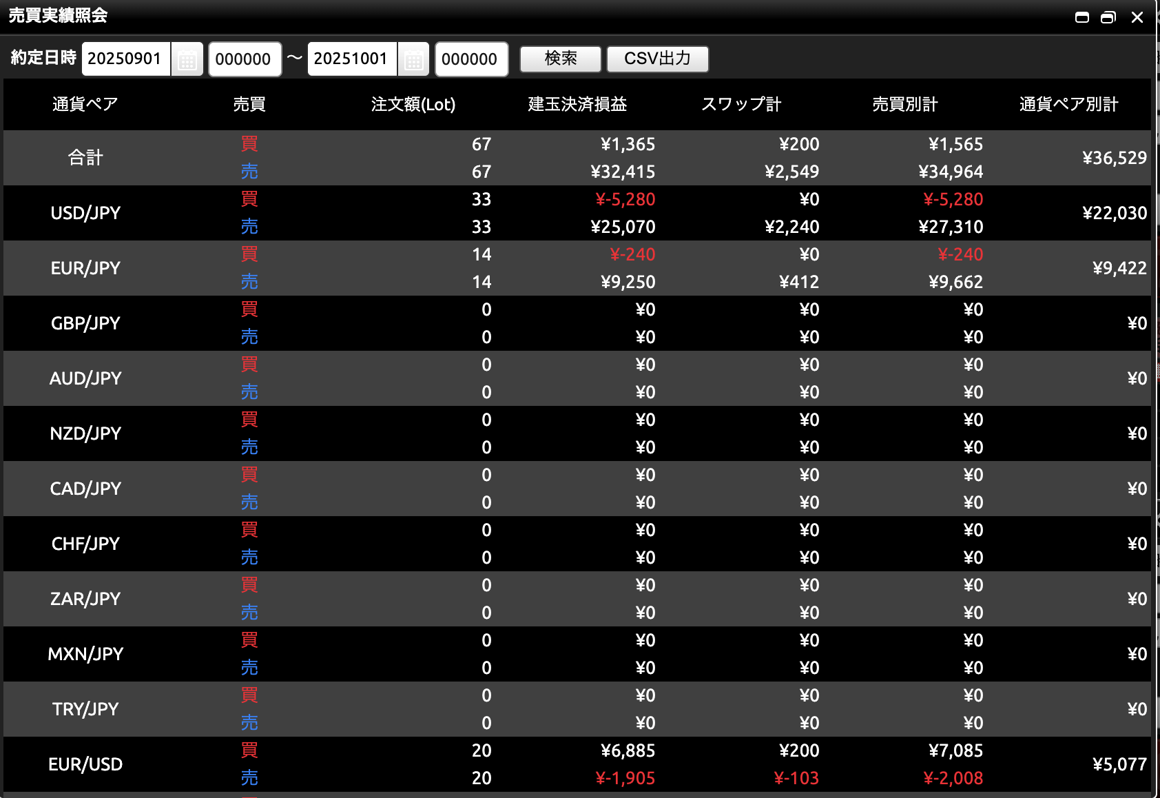Select the EUR/JPY currency pair row
The height and width of the screenshot is (798, 1160).
pyautogui.click(x=85, y=268)
